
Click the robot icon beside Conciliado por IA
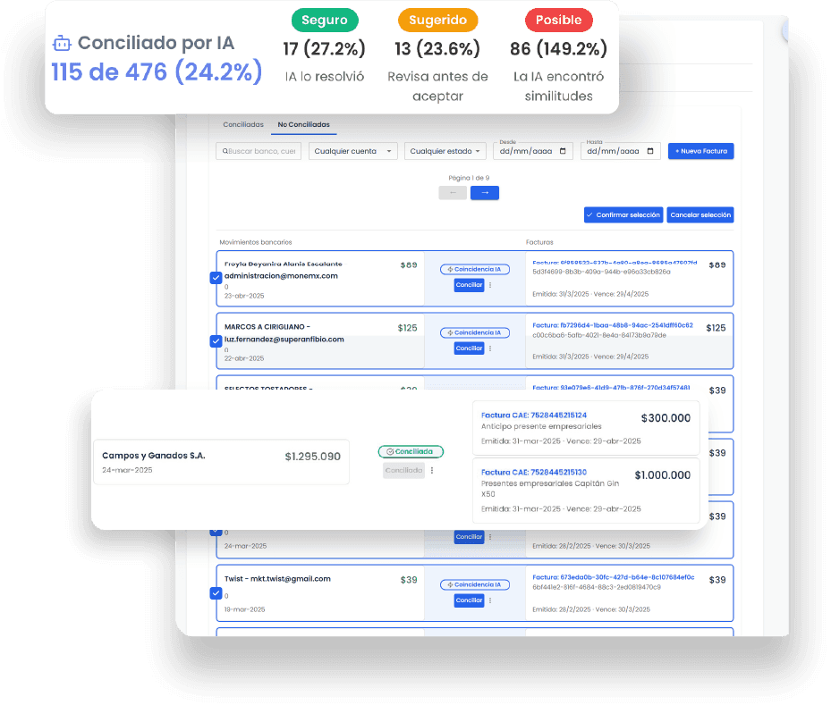point(62,44)
